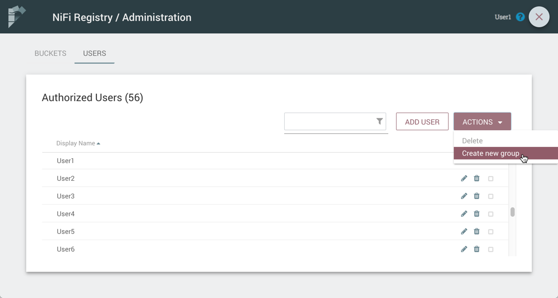
Task: Tick the User4 row checkbox
Action: pyautogui.click(x=490, y=214)
